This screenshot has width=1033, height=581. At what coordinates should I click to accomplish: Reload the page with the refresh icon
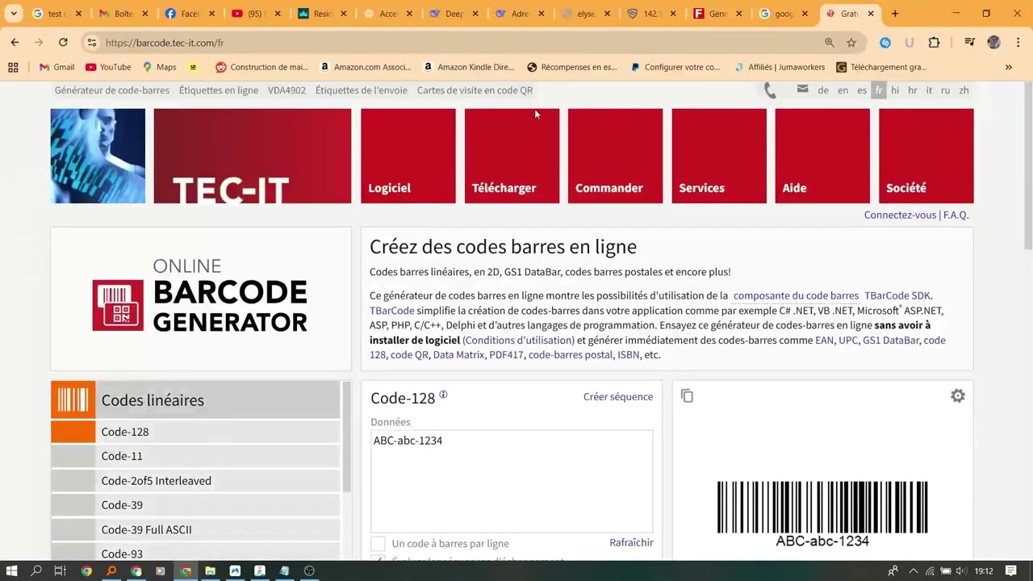(64, 43)
